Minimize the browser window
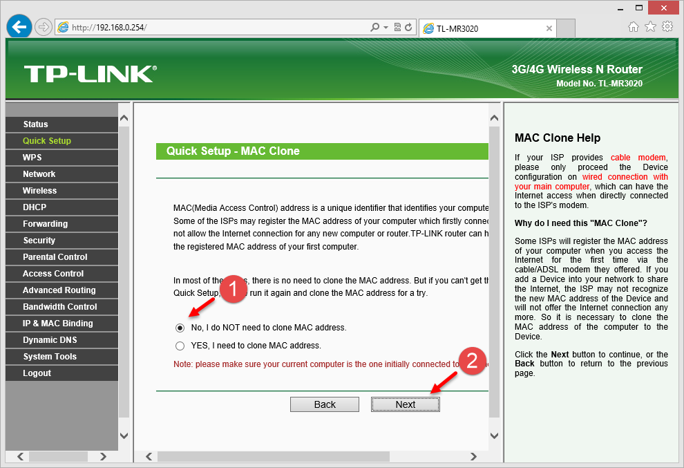684x468 pixels. point(620,8)
